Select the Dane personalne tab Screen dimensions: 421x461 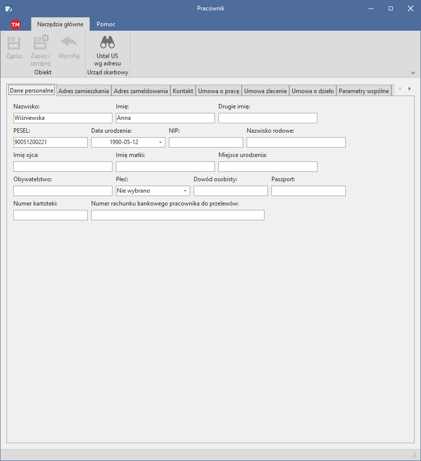click(32, 90)
